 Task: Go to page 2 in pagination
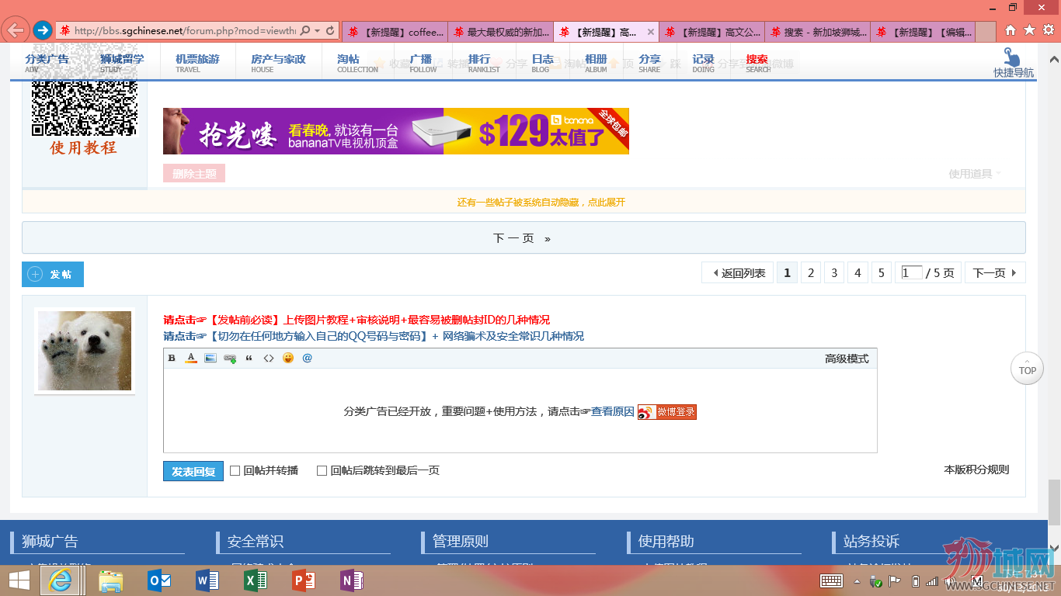tap(811, 273)
